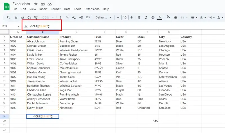This screenshot has width=225, height=133.
Task: Redo the last action
Action: pos(22,17)
